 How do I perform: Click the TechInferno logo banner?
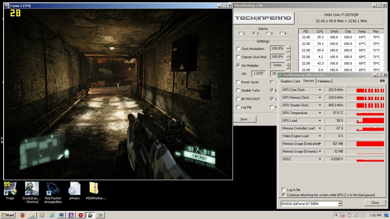pyautogui.click(x=263, y=18)
